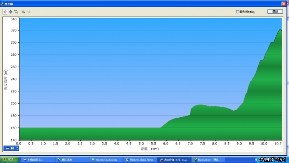Open the Windows Start button
This screenshot has height=163, width=289.
[9, 160]
